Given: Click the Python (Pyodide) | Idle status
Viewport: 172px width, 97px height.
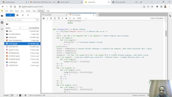Looking at the screenshot, I should click(x=37, y=95).
